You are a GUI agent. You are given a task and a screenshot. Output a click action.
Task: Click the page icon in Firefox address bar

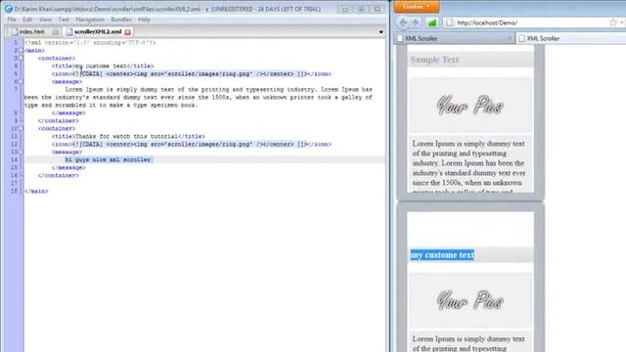point(450,22)
